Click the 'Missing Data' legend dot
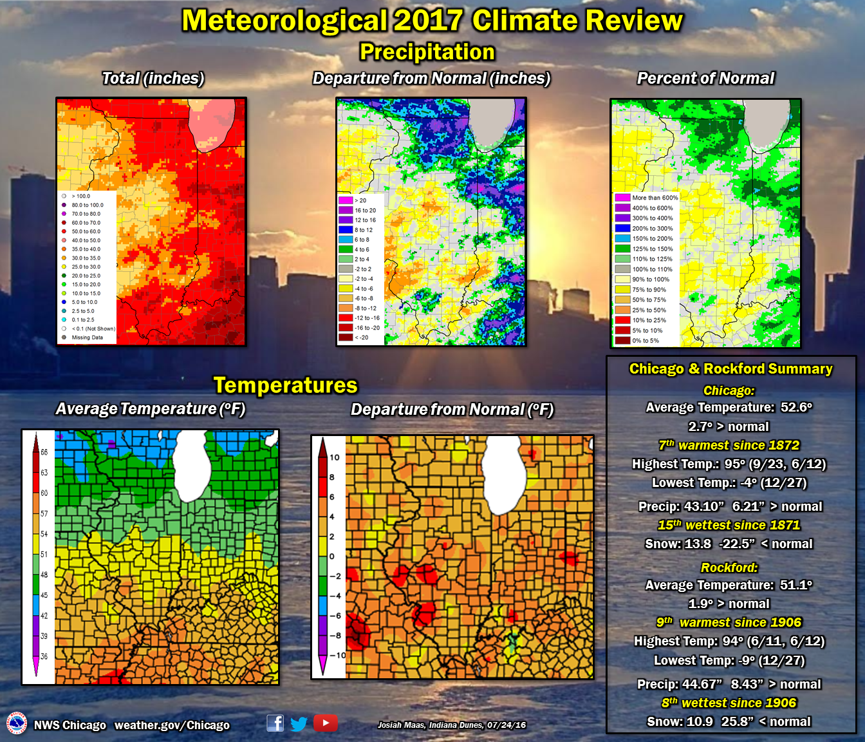This screenshot has height=742, width=865. pyautogui.click(x=64, y=338)
